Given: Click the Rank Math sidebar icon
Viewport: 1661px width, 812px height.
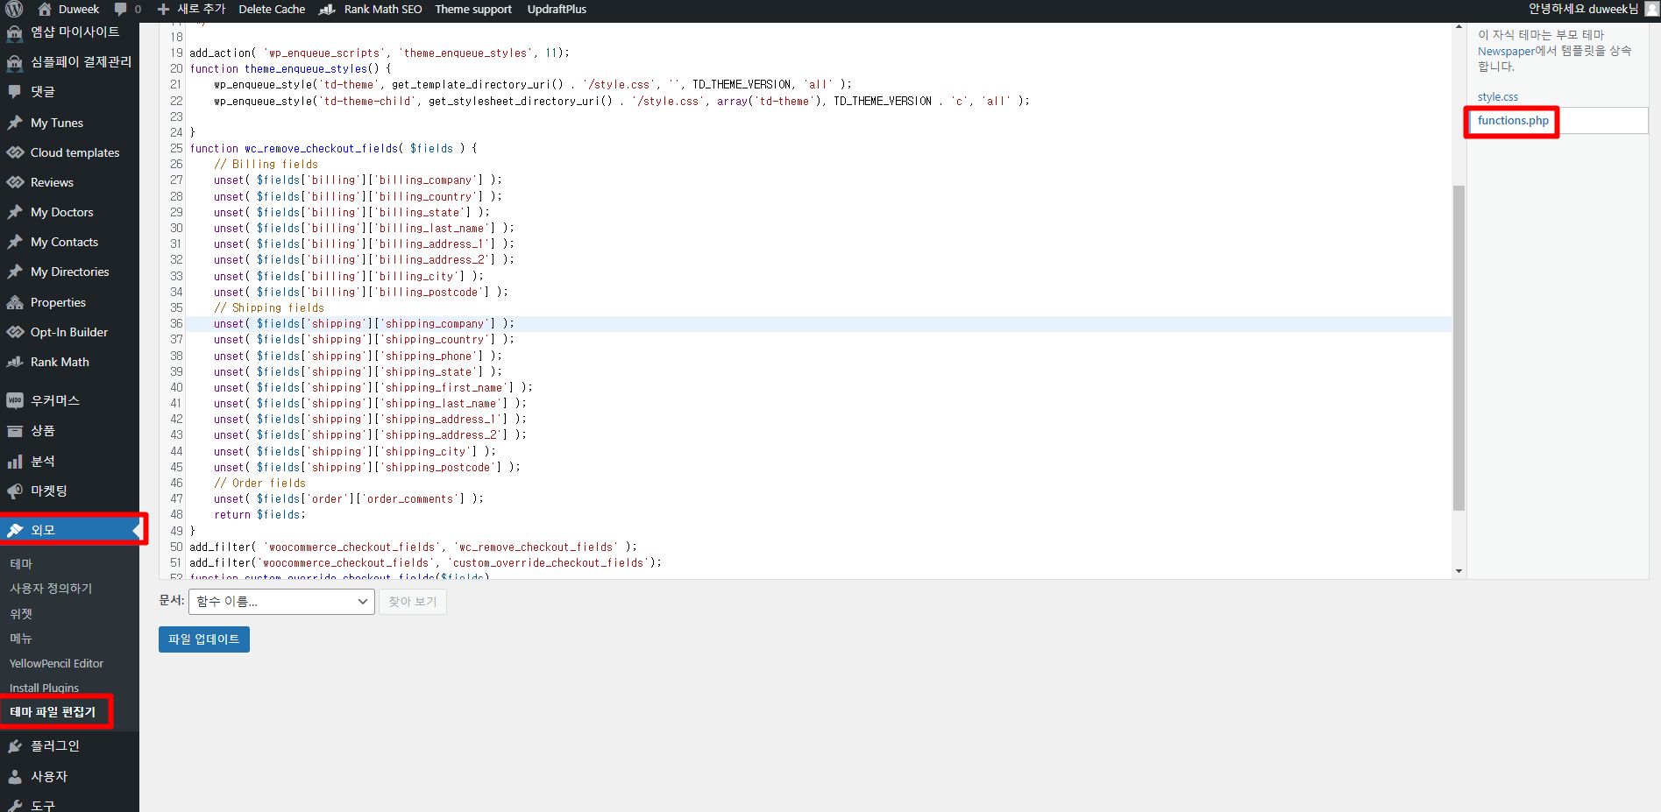Looking at the screenshot, I should (x=15, y=362).
